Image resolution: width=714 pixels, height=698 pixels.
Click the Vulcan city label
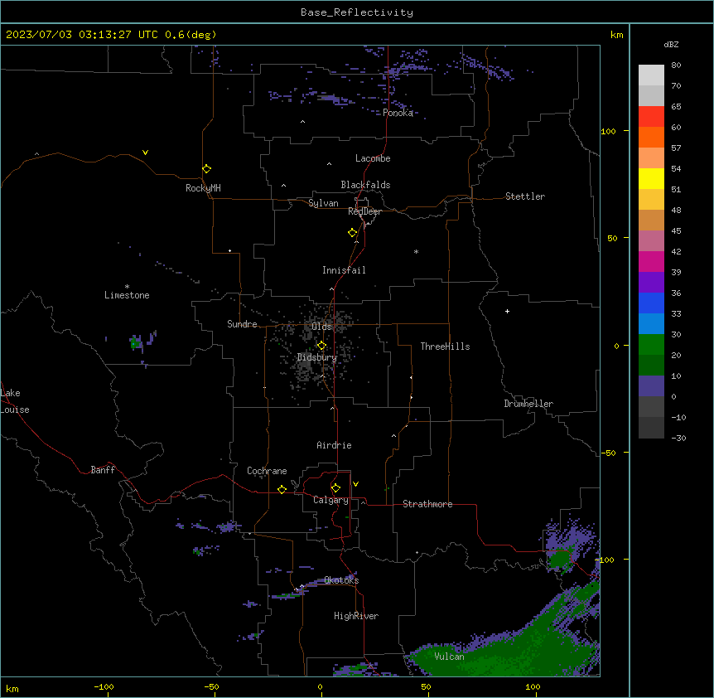(450, 657)
